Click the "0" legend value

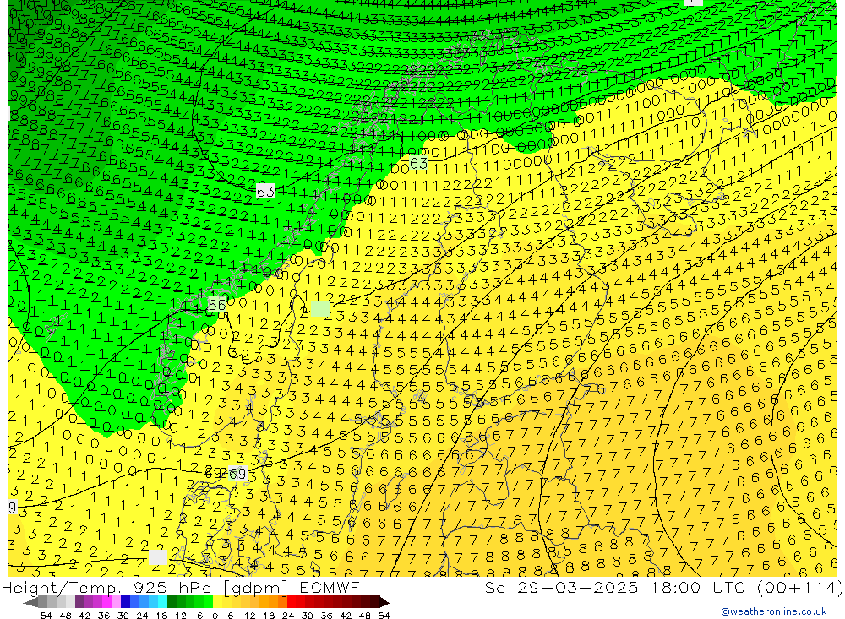coord(215,616)
